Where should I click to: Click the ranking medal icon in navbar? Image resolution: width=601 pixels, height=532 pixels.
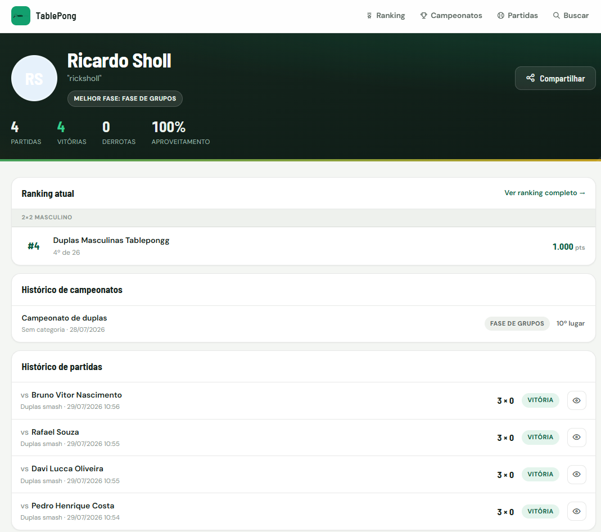[x=369, y=16]
